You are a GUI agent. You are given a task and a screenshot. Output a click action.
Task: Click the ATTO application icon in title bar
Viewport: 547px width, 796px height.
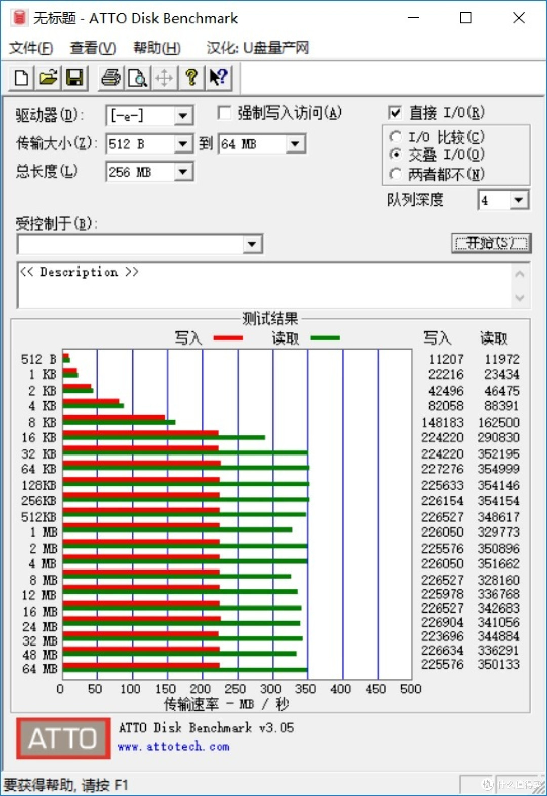(x=19, y=18)
